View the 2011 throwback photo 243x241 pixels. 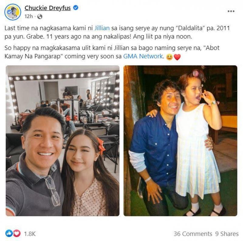(180, 141)
